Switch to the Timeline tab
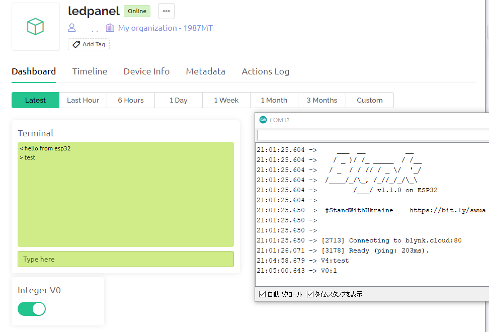The height and width of the screenshot is (332, 489). [x=90, y=71]
